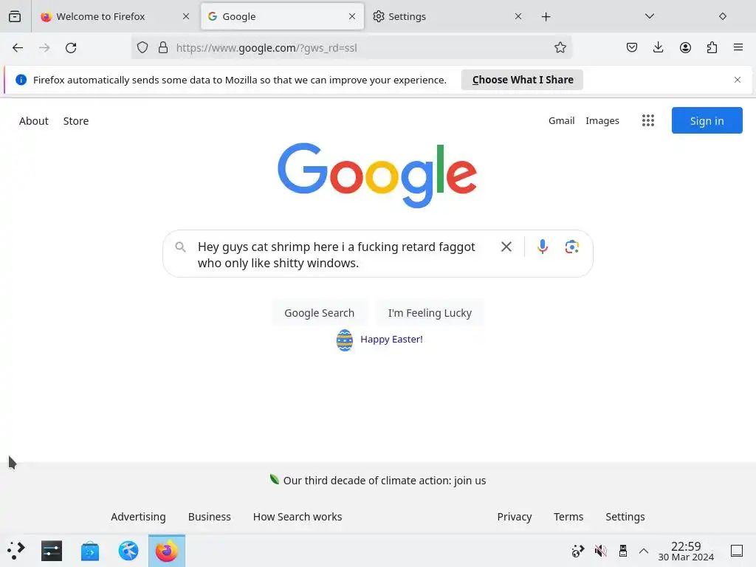Click the Choose What I Share button
756x567 pixels.
(x=522, y=80)
